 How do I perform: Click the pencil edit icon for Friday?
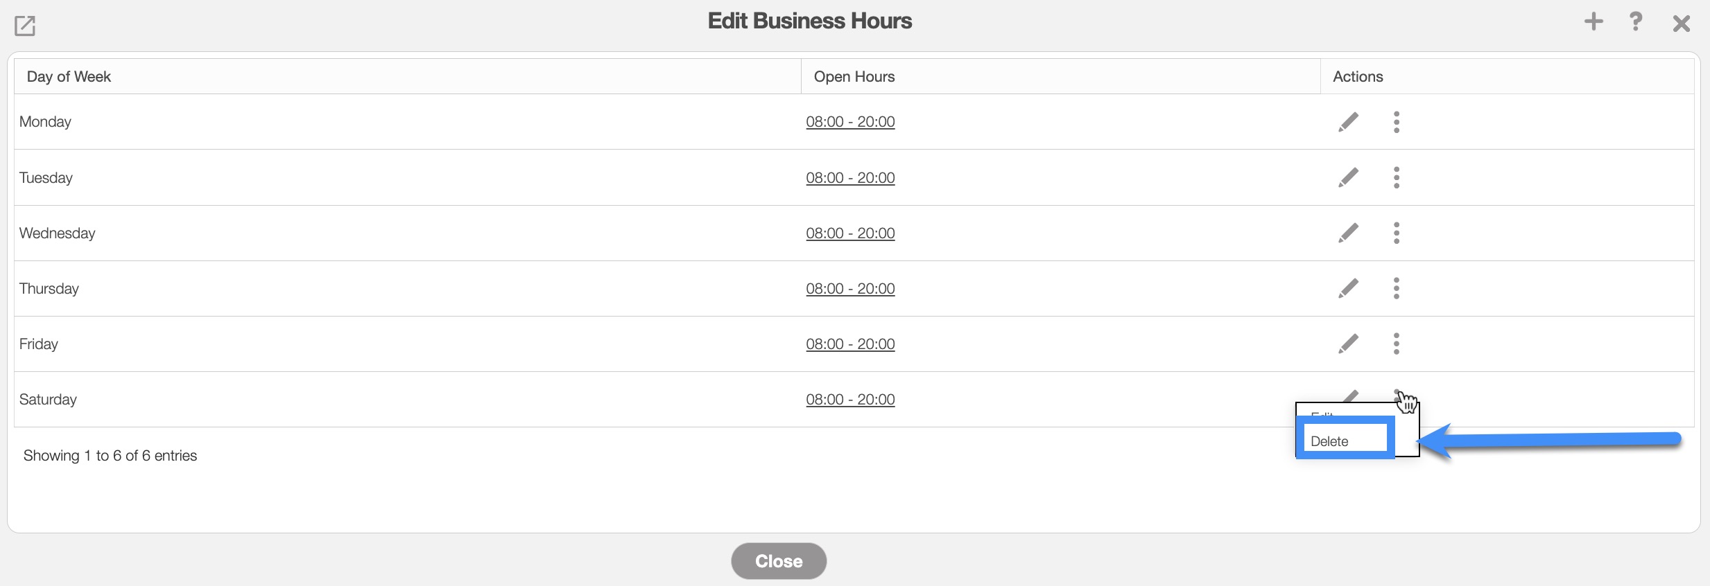click(1348, 344)
